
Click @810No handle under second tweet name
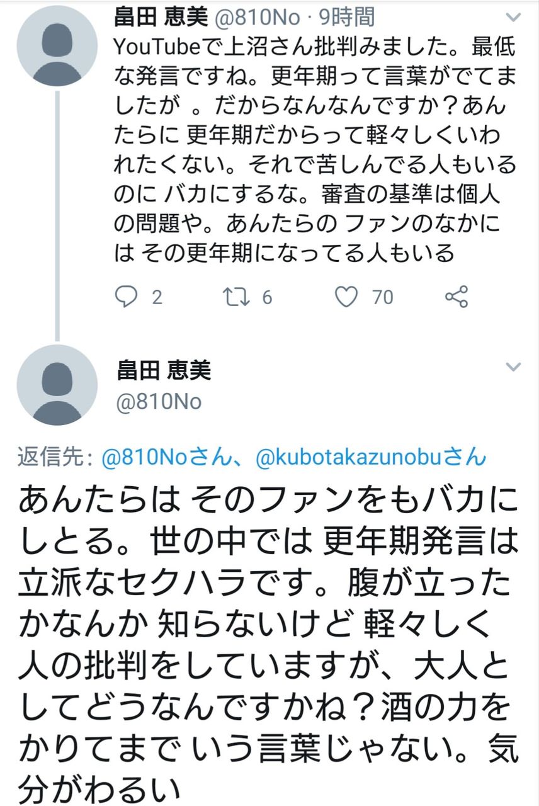point(159,402)
